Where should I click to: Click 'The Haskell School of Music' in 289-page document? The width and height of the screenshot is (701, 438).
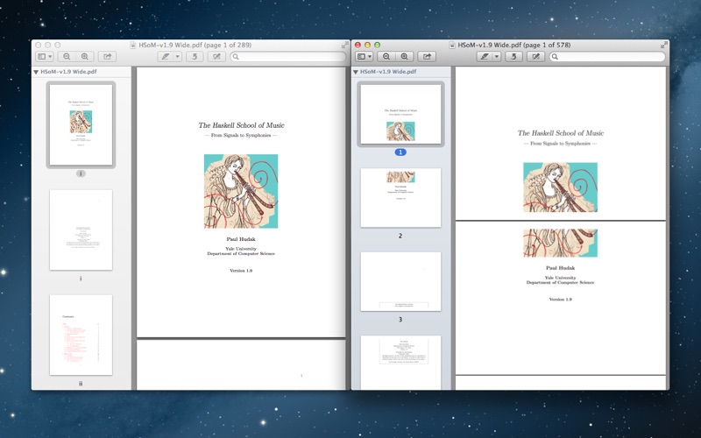(x=241, y=125)
